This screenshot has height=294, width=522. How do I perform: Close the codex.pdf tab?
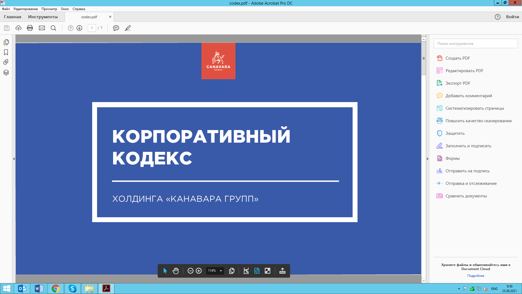pos(110,17)
